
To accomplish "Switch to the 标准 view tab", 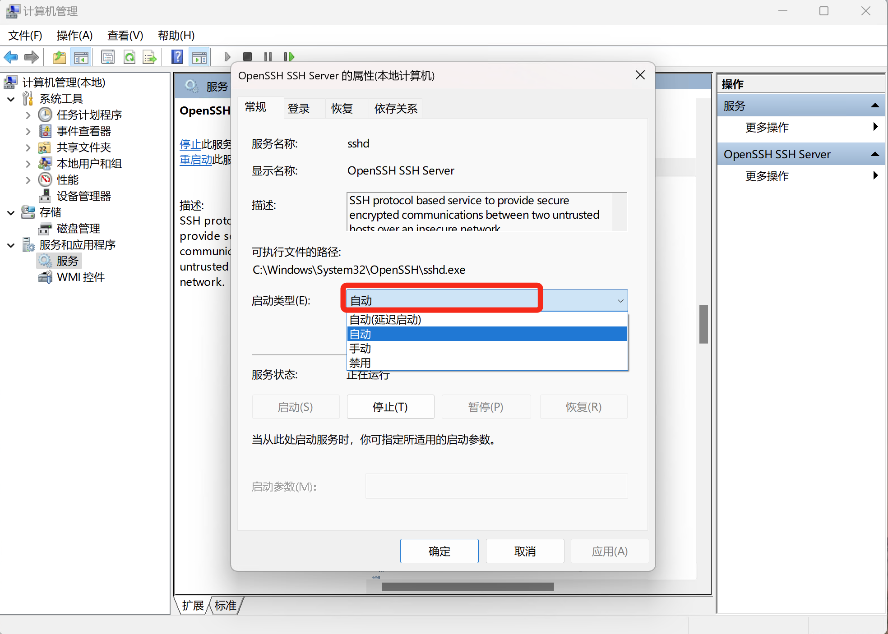I will 225,605.
